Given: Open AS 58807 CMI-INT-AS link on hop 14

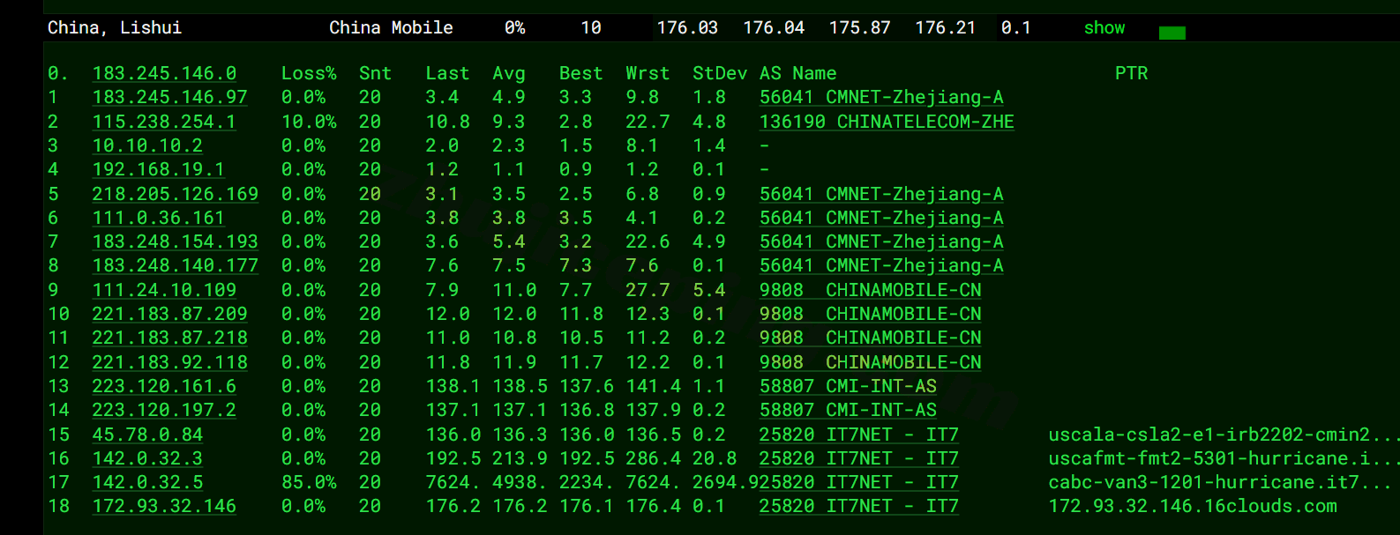Looking at the screenshot, I should (848, 411).
